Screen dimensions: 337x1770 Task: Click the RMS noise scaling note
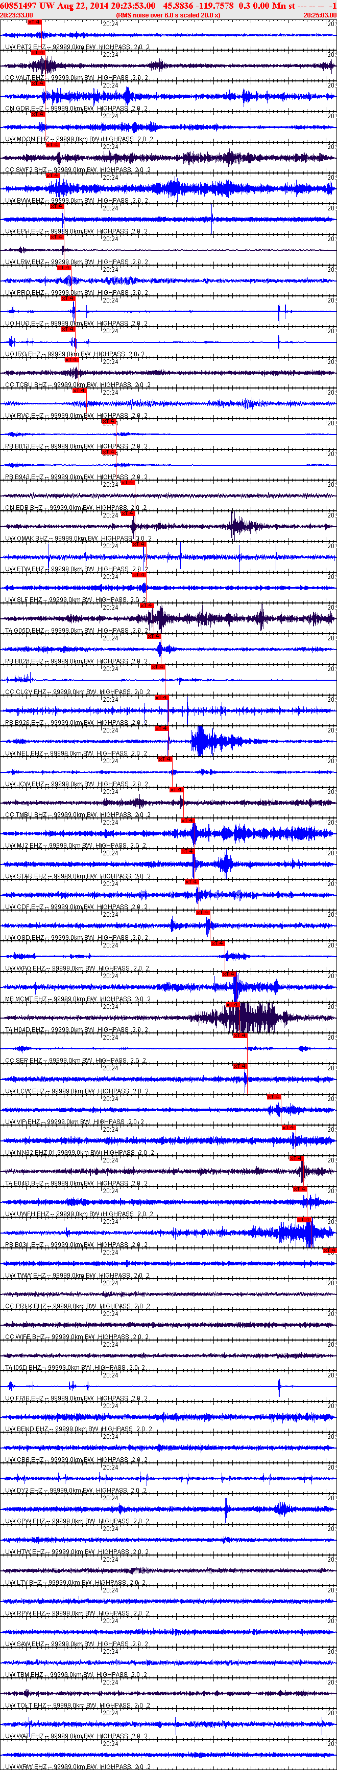168,14
